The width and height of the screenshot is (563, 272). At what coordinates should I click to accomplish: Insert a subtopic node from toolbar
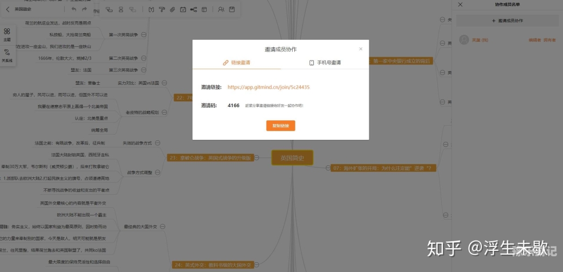point(109,10)
